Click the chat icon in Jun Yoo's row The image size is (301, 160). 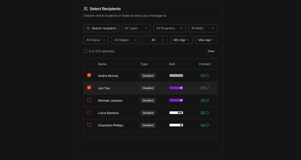tap(207, 88)
